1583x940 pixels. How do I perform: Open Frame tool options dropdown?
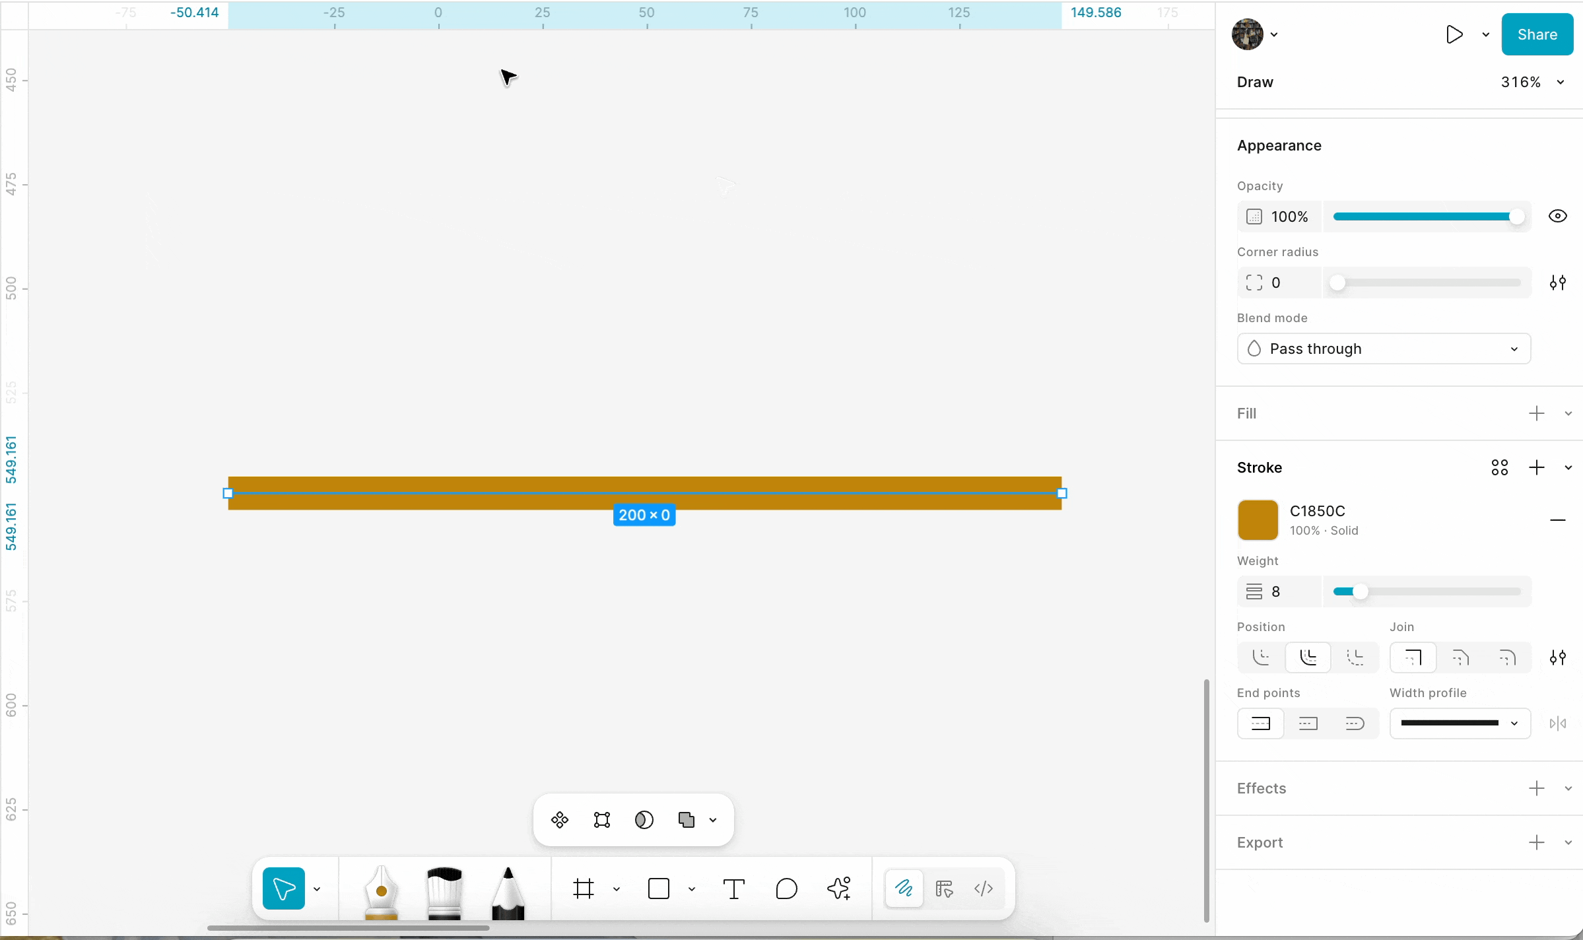pos(617,889)
